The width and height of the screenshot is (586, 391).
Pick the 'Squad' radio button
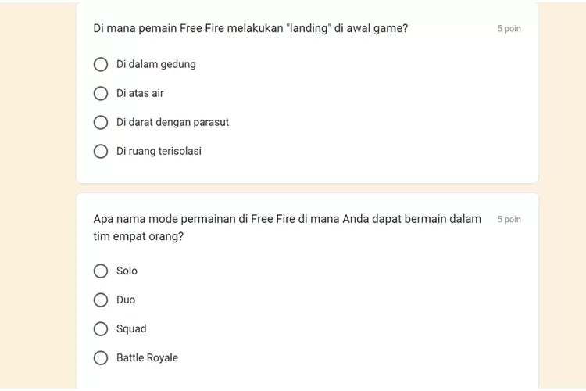pyautogui.click(x=101, y=329)
